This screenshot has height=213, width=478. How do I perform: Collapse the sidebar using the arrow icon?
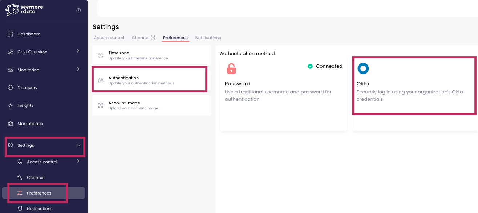coord(78,11)
